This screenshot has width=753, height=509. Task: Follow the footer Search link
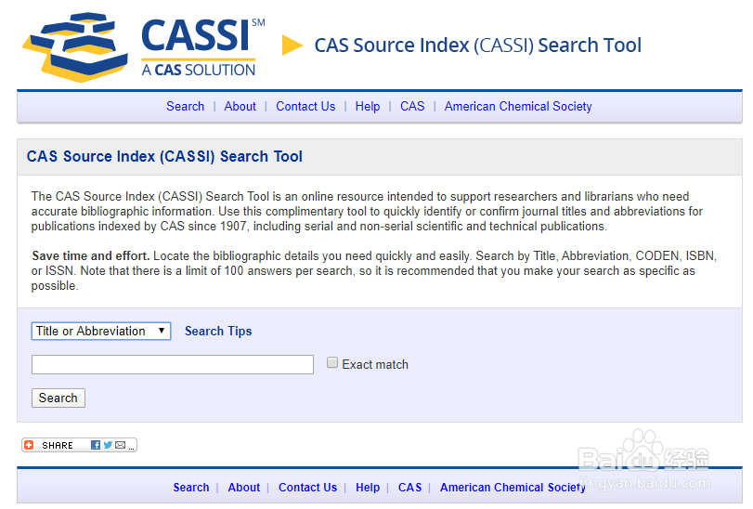(191, 488)
